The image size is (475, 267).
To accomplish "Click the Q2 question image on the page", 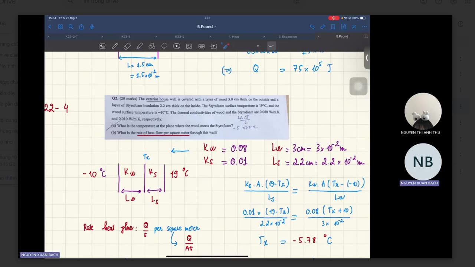I will pyautogui.click(x=197, y=117).
